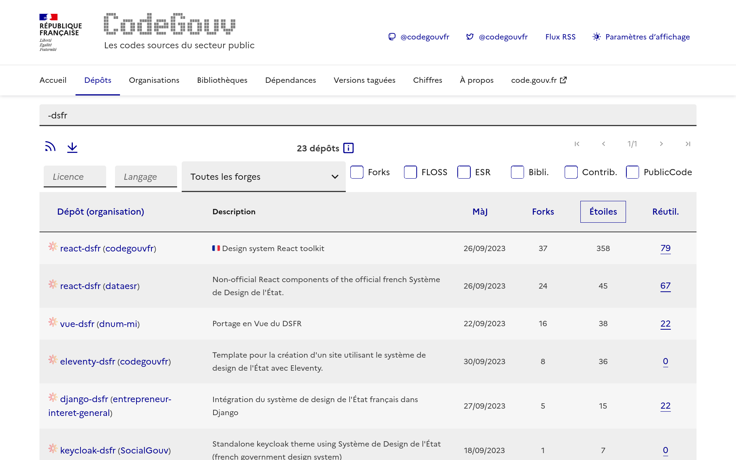Screen dimensions: 736x460
Task: Toggle the Bibli. checkbox filter
Action: [517, 172]
